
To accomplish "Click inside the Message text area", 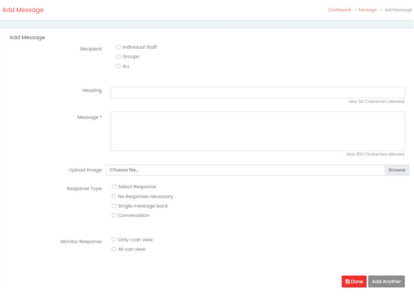I will click(257, 131).
